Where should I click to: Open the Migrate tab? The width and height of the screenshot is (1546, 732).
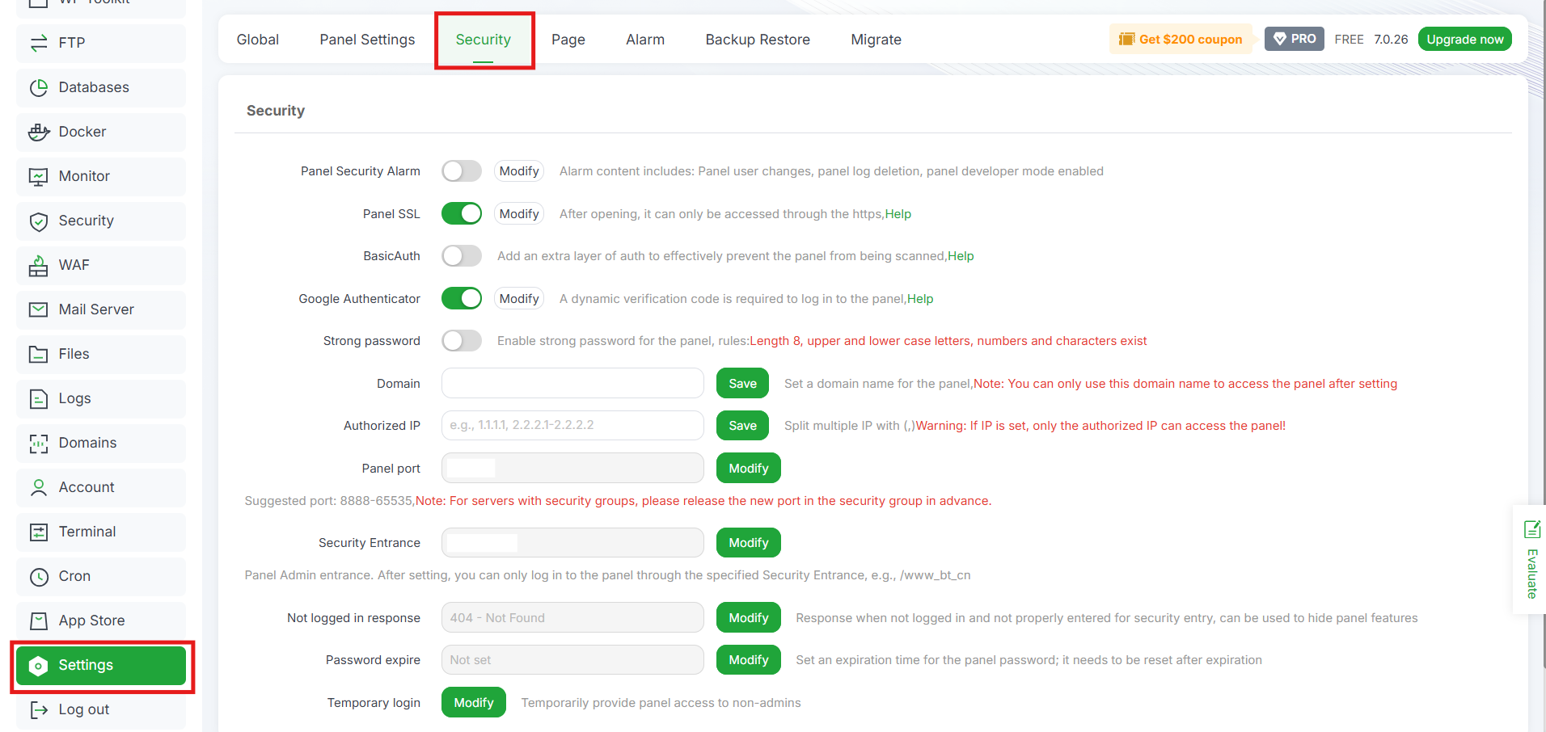(876, 40)
